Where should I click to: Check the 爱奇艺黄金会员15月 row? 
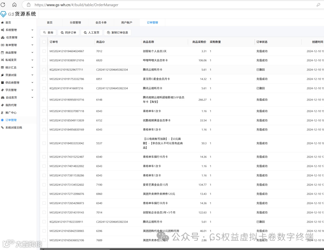point(44,185)
